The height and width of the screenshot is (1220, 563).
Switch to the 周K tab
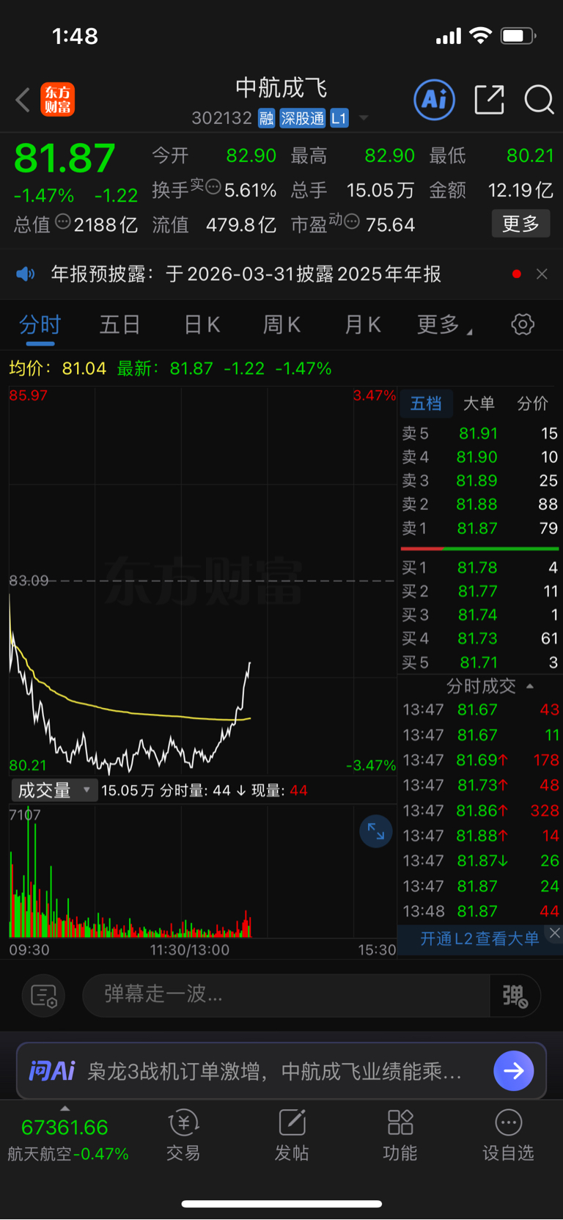point(281,324)
